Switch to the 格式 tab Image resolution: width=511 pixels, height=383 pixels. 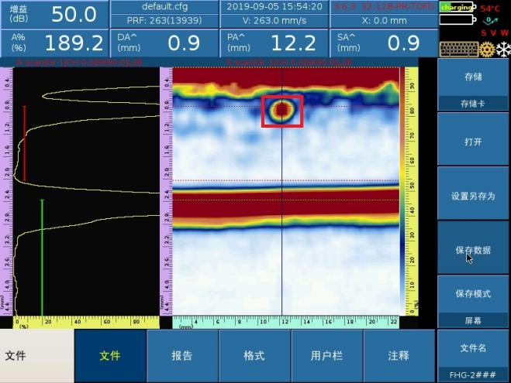click(x=254, y=356)
